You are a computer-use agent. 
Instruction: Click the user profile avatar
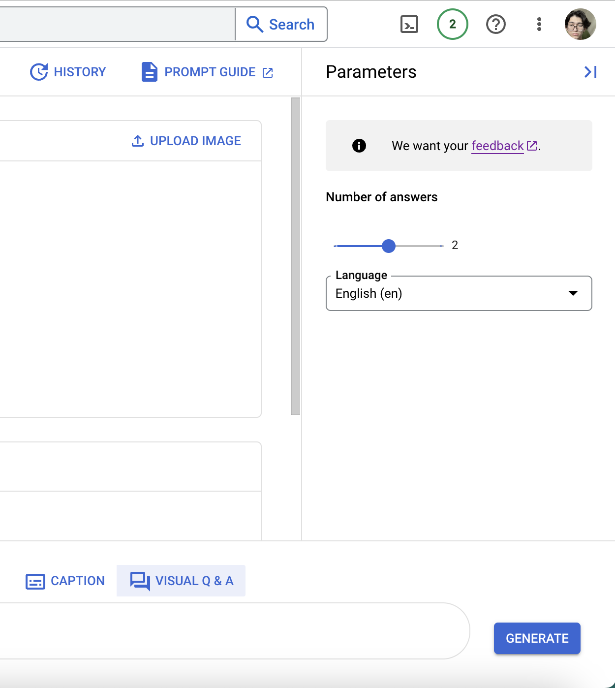coord(581,24)
